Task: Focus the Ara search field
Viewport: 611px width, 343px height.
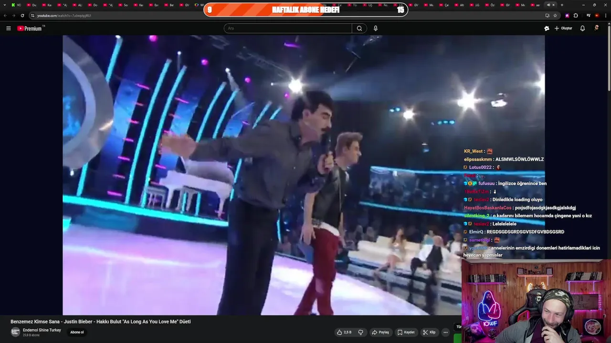Action: (x=288, y=29)
